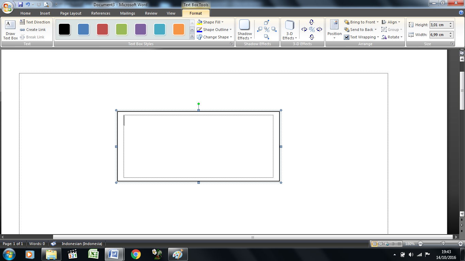Open Google Chrome from the taskbar

[x=136, y=254]
